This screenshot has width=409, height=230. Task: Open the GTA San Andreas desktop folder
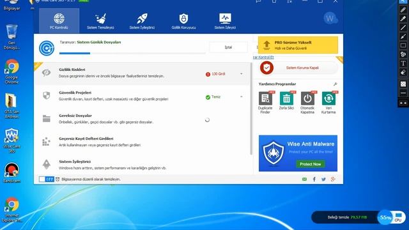(12, 106)
